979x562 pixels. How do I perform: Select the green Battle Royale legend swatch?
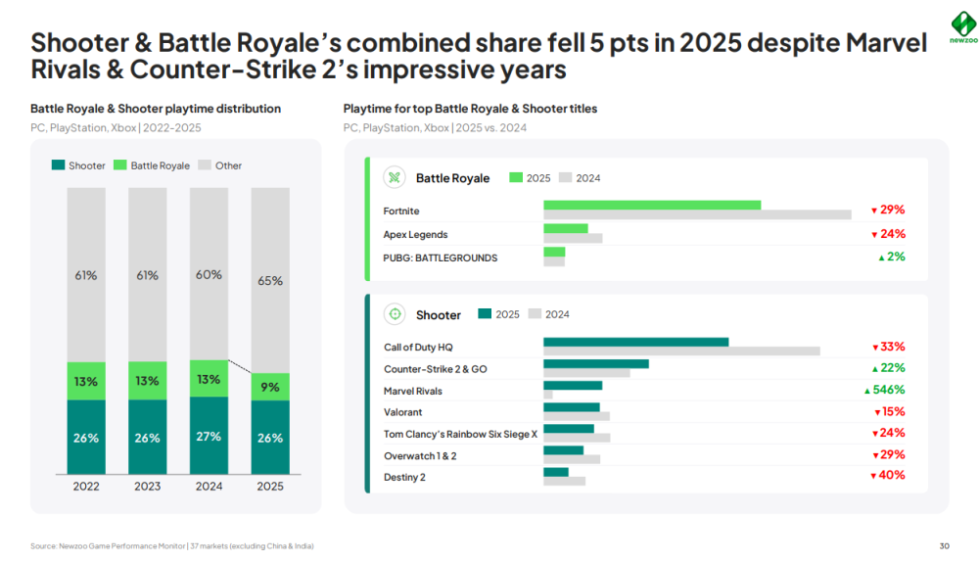120,165
